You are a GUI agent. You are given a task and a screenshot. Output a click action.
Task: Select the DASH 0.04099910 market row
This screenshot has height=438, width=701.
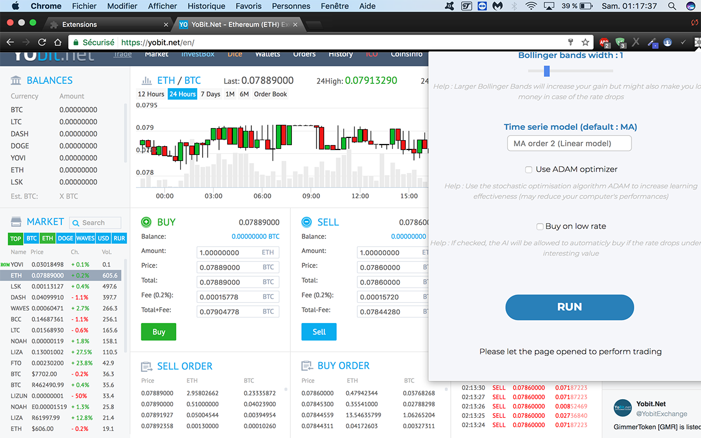pyautogui.click(x=60, y=297)
